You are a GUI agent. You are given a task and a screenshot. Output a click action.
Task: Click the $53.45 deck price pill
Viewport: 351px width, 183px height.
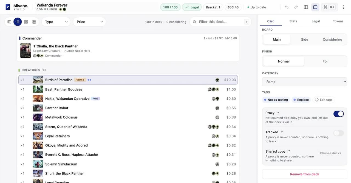tap(233, 7)
